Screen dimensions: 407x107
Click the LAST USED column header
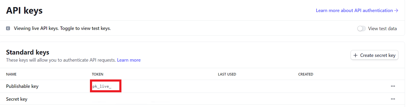coord(227,74)
